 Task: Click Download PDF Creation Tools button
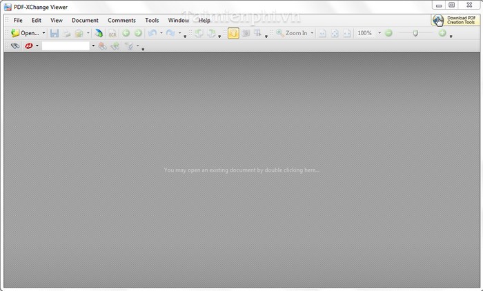[455, 20]
